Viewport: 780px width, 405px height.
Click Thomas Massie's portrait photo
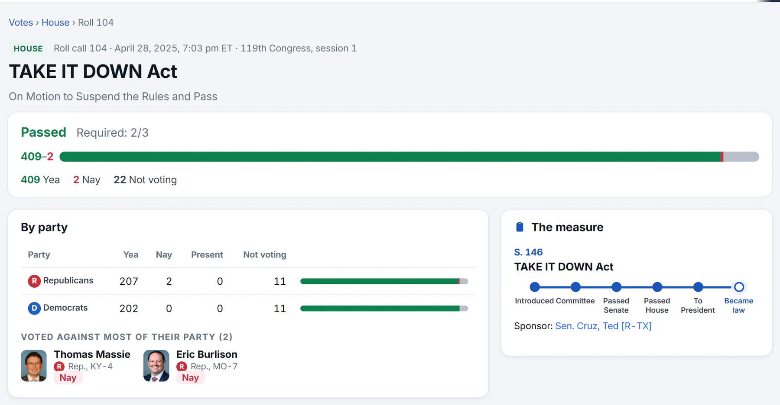[34, 366]
